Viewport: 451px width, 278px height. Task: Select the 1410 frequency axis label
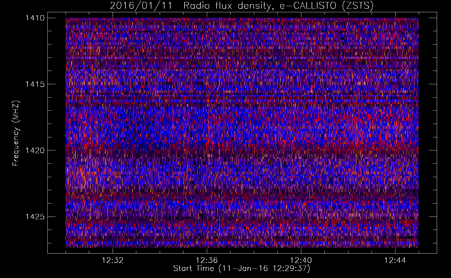pyautogui.click(x=35, y=18)
